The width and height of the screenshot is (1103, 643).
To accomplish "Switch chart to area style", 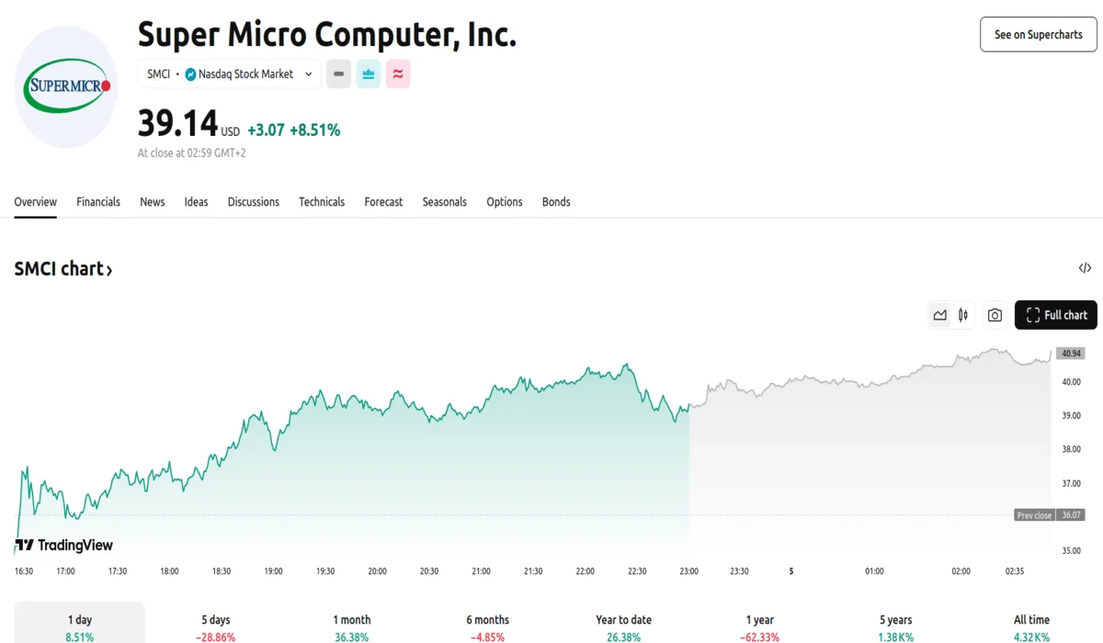I will click(939, 315).
